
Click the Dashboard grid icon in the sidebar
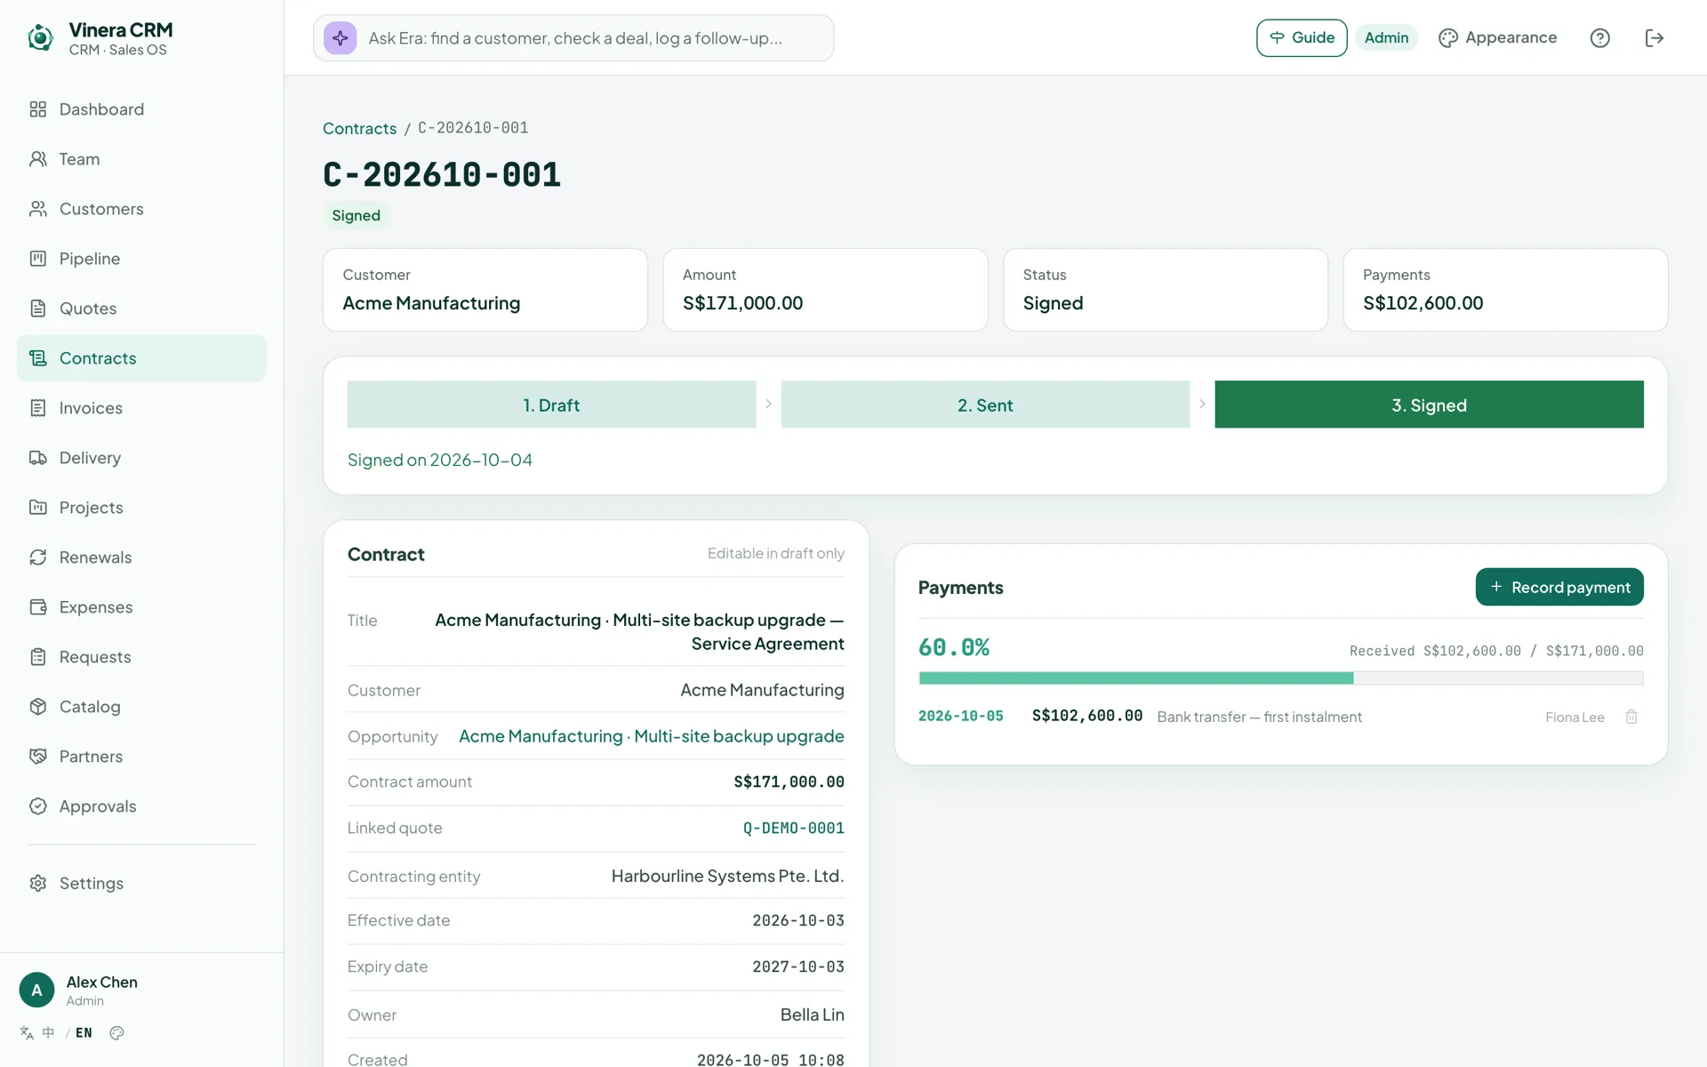pyautogui.click(x=37, y=109)
